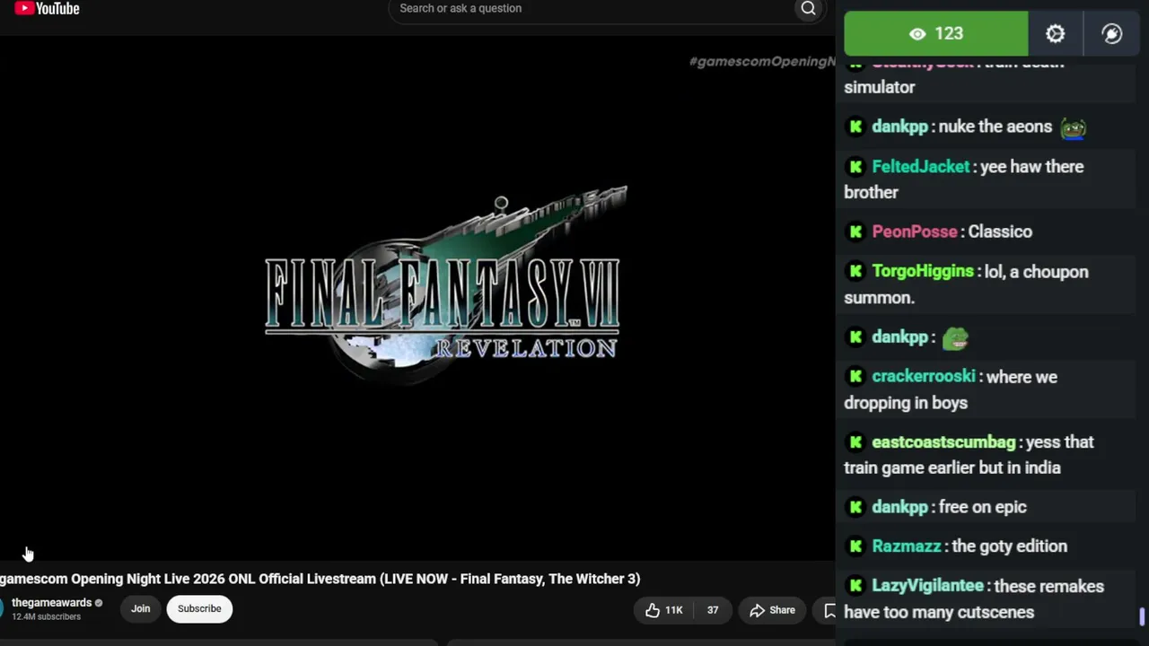Open eastcoastscumbag's username in chat
1149x646 pixels.
[x=943, y=442]
